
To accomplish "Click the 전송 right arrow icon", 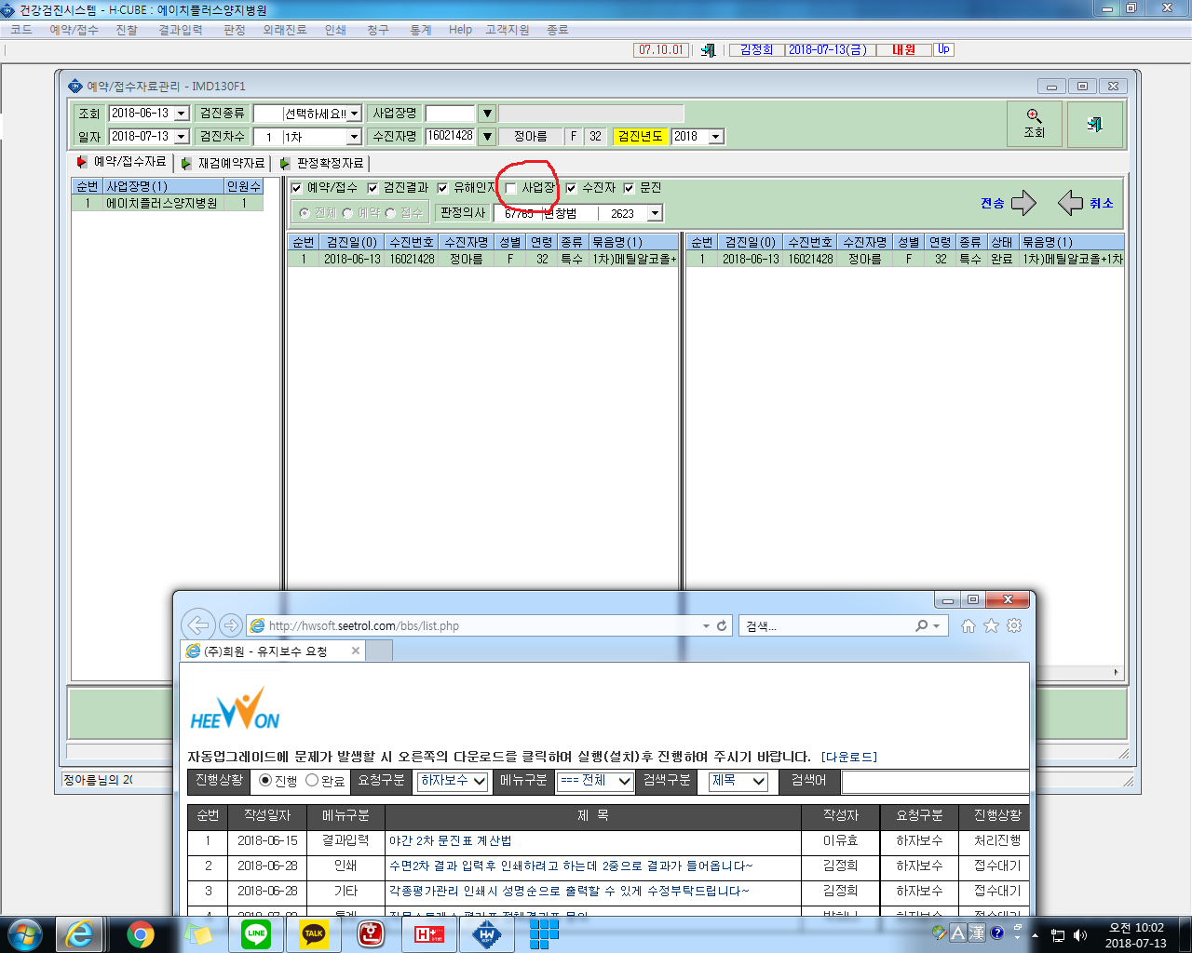I will pyautogui.click(x=1023, y=203).
